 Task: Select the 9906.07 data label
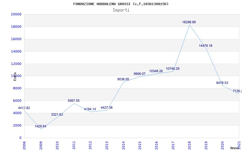(139, 74)
